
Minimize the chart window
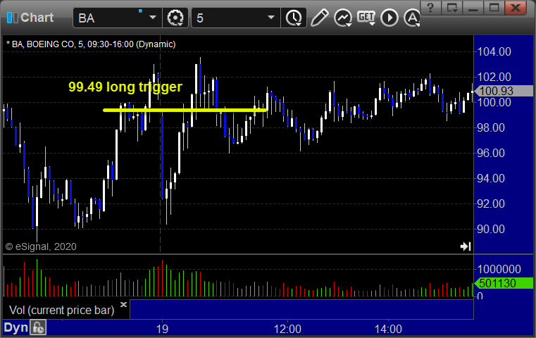coord(473,8)
